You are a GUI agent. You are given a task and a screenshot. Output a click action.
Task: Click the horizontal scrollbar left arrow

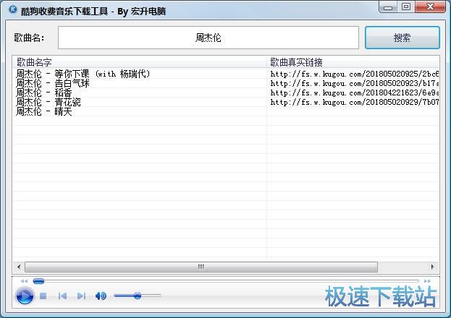19,267
